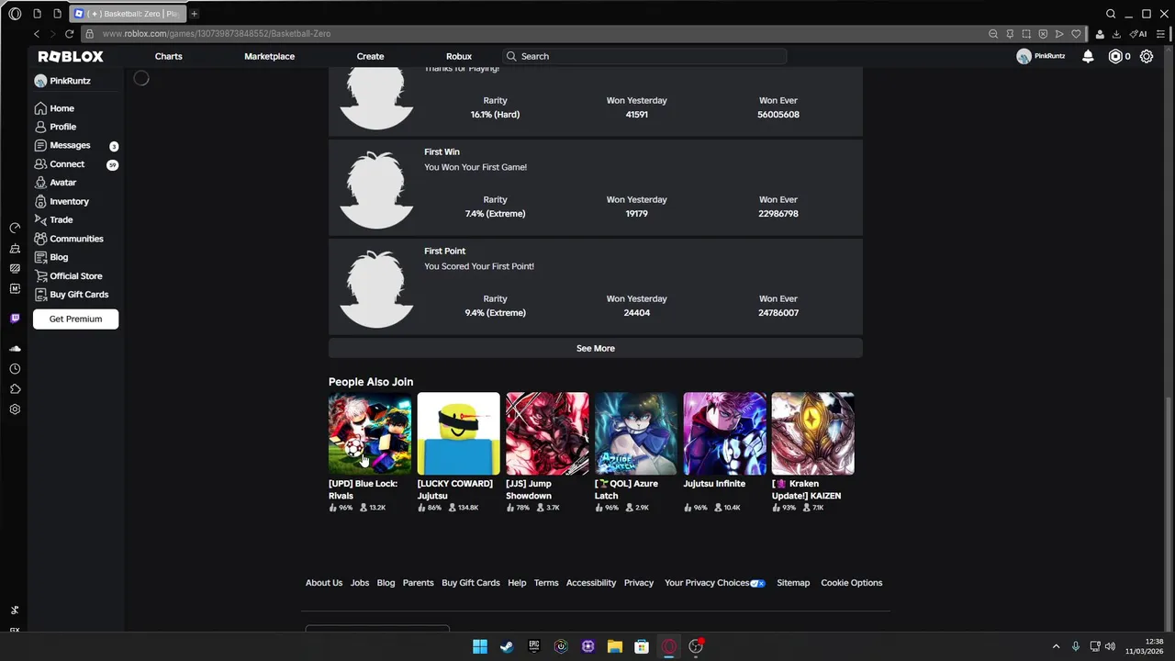Open SoundCloud in the Opera sidebar
The height and width of the screenshot is (661, 1175).
coord(15,349)
